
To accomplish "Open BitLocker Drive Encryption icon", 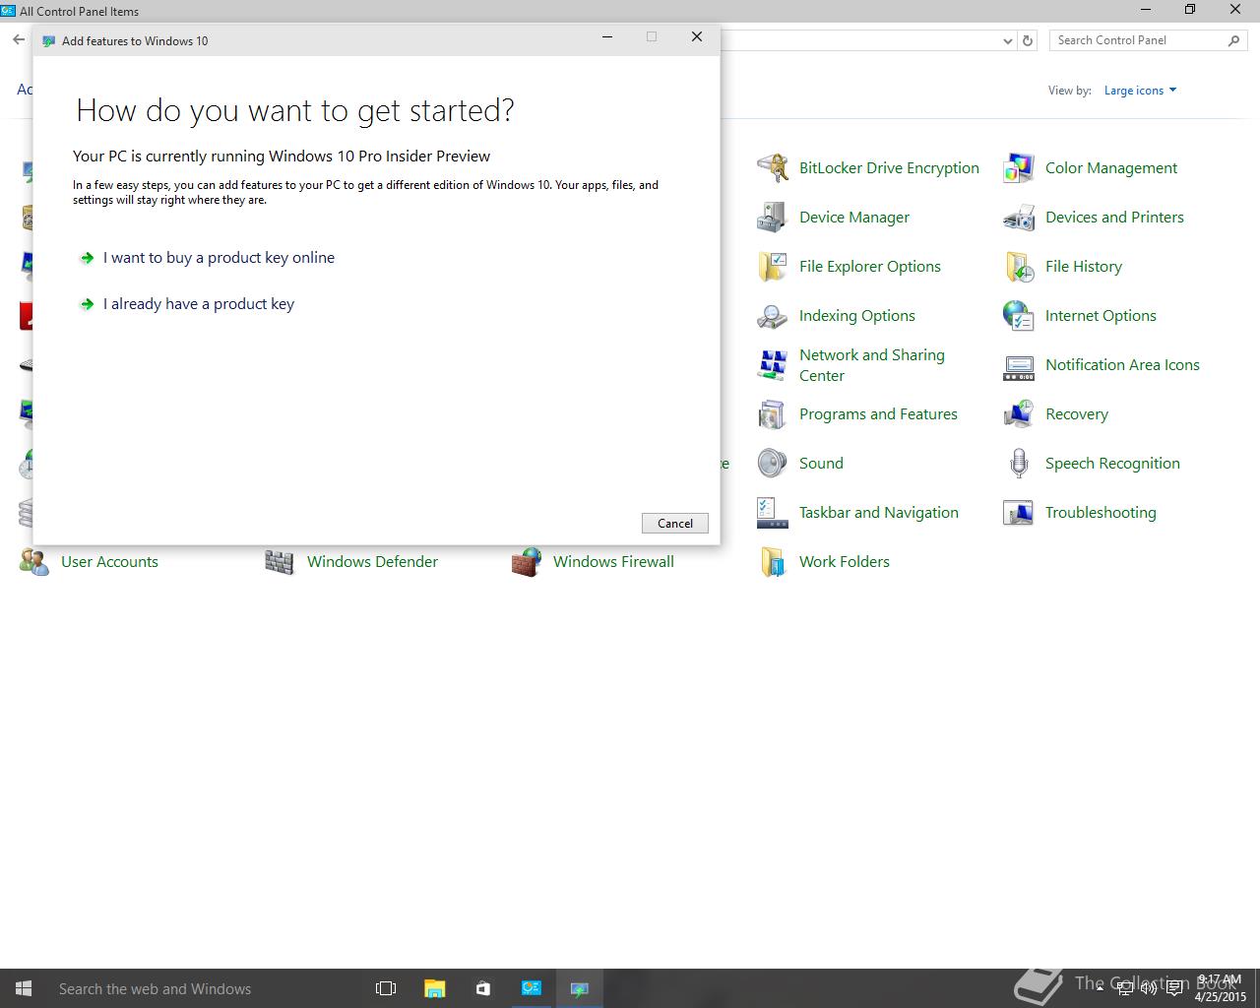I will tap(773, 168).
